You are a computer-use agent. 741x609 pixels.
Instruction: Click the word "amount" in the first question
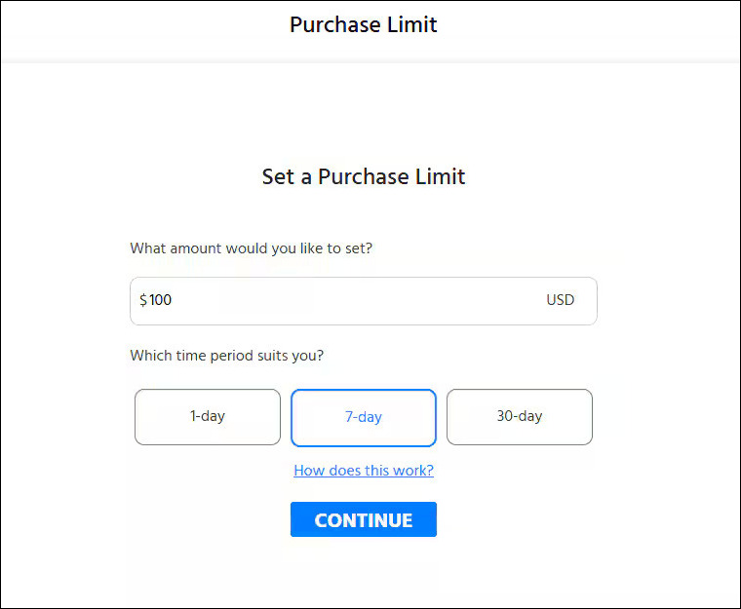tap(196, 248)
